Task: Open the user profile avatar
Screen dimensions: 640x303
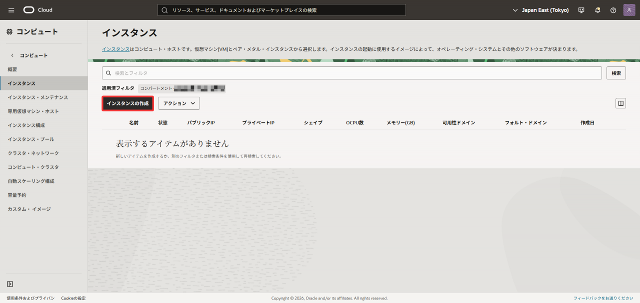Action: (629, 10)
